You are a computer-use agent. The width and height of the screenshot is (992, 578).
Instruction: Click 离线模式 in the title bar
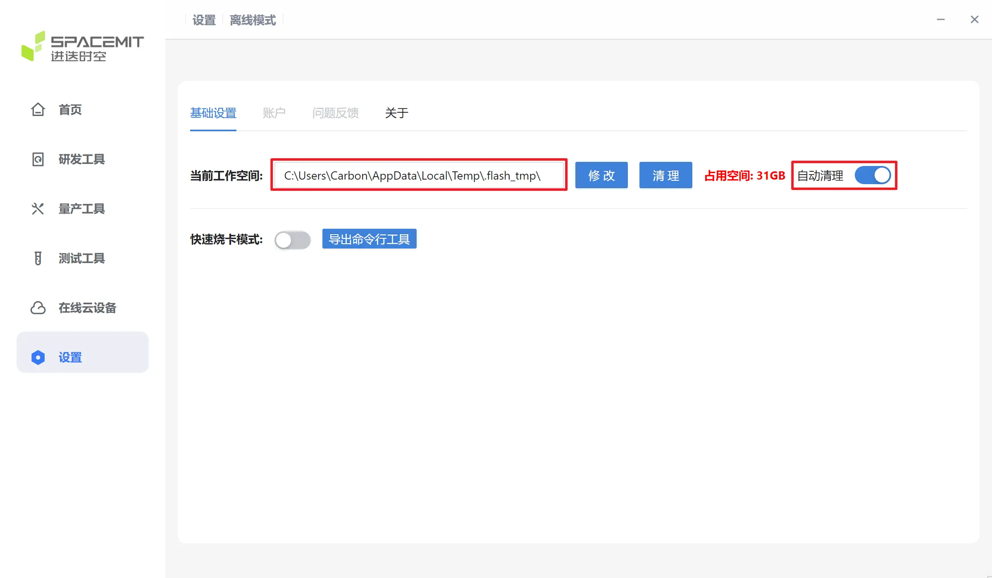253,20
